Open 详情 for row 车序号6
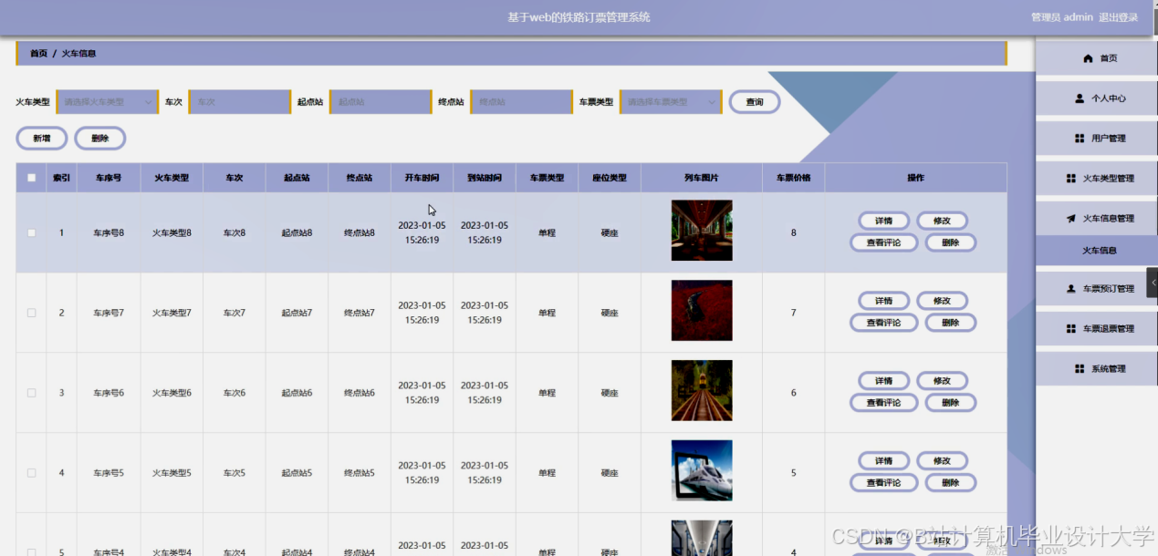This screenshot has height=556, width=1158. [883, 381]
